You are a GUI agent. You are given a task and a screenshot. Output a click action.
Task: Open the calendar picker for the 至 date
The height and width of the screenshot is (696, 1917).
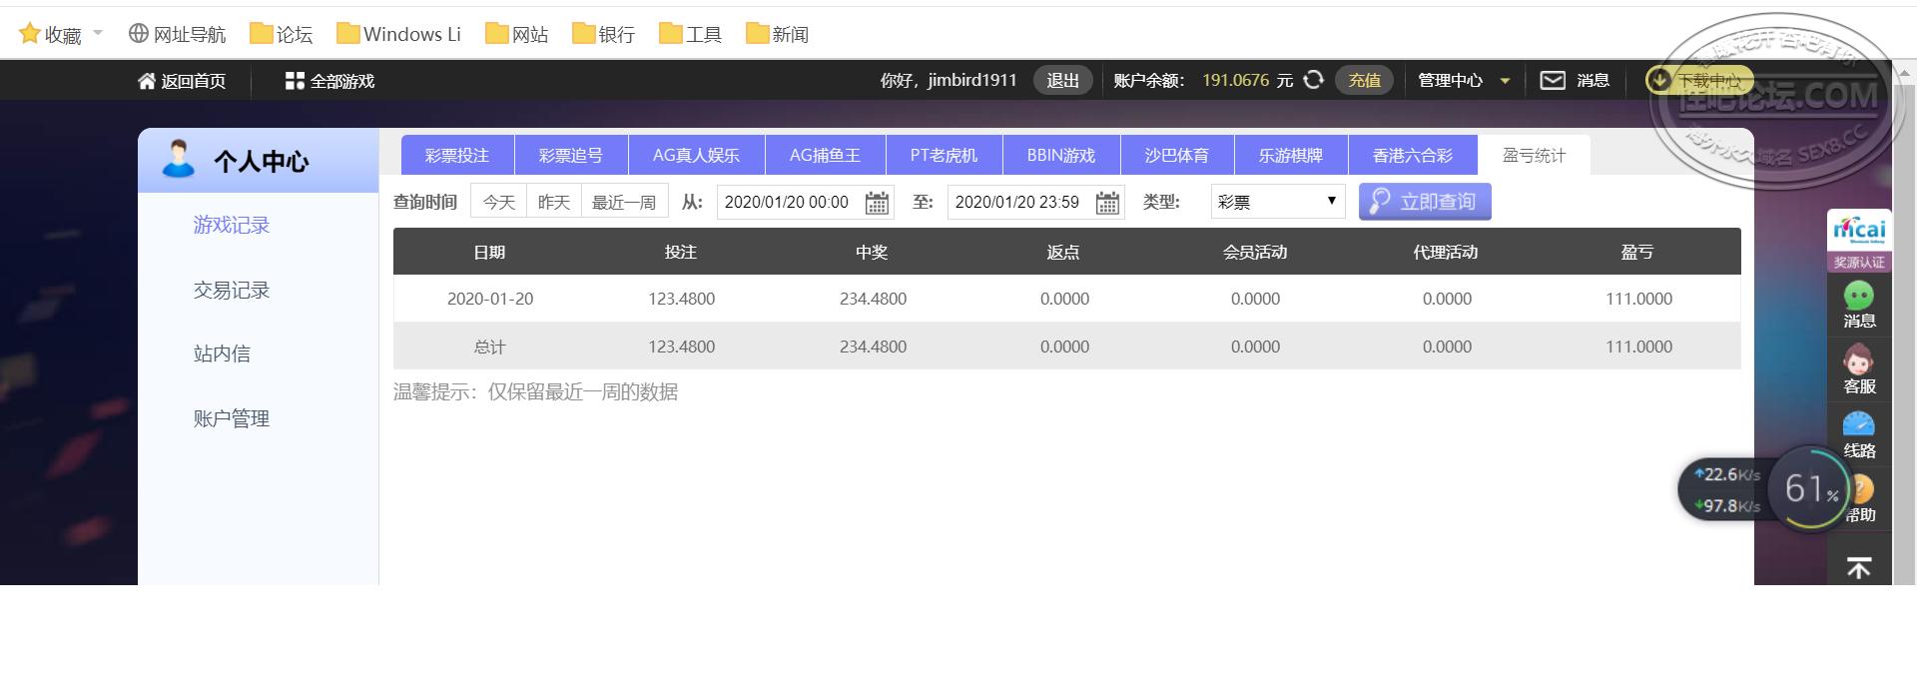(1107, 203)
